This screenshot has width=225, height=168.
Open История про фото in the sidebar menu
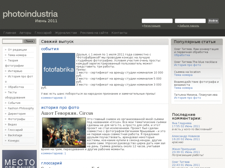tap(19, 79)
